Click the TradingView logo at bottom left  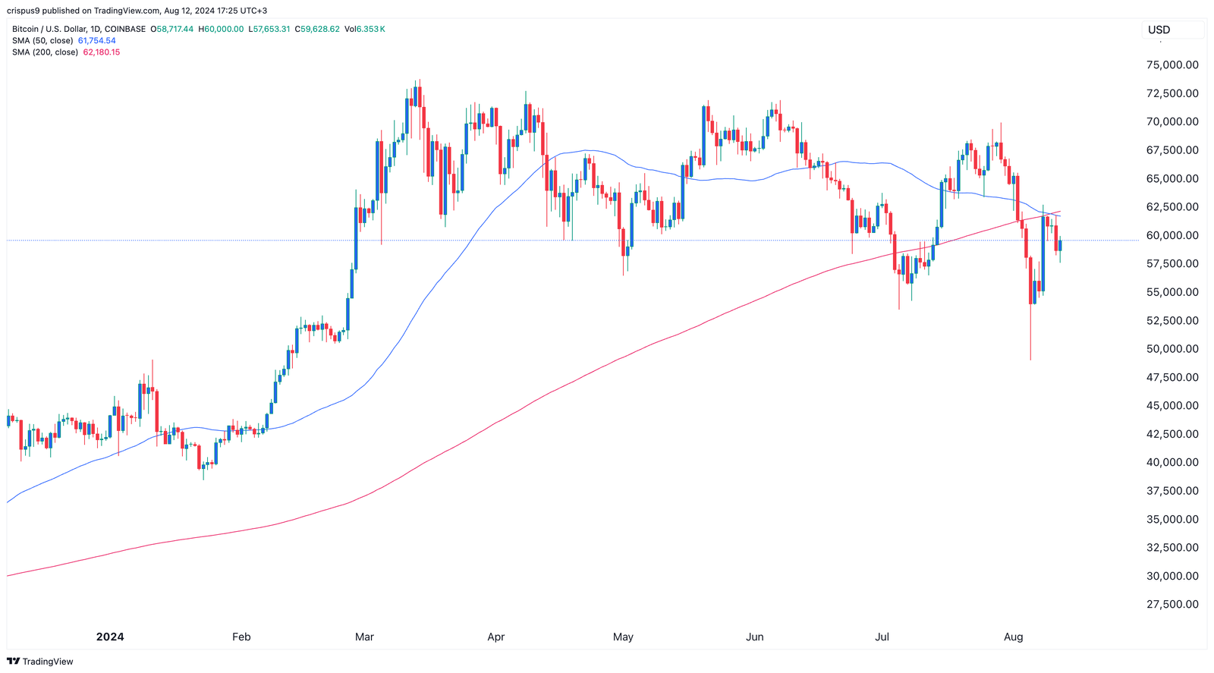[40, 662]
